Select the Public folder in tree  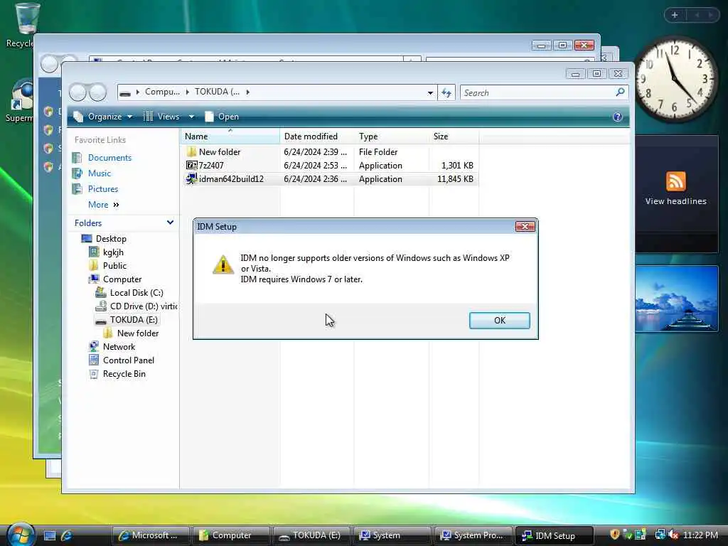114,266
